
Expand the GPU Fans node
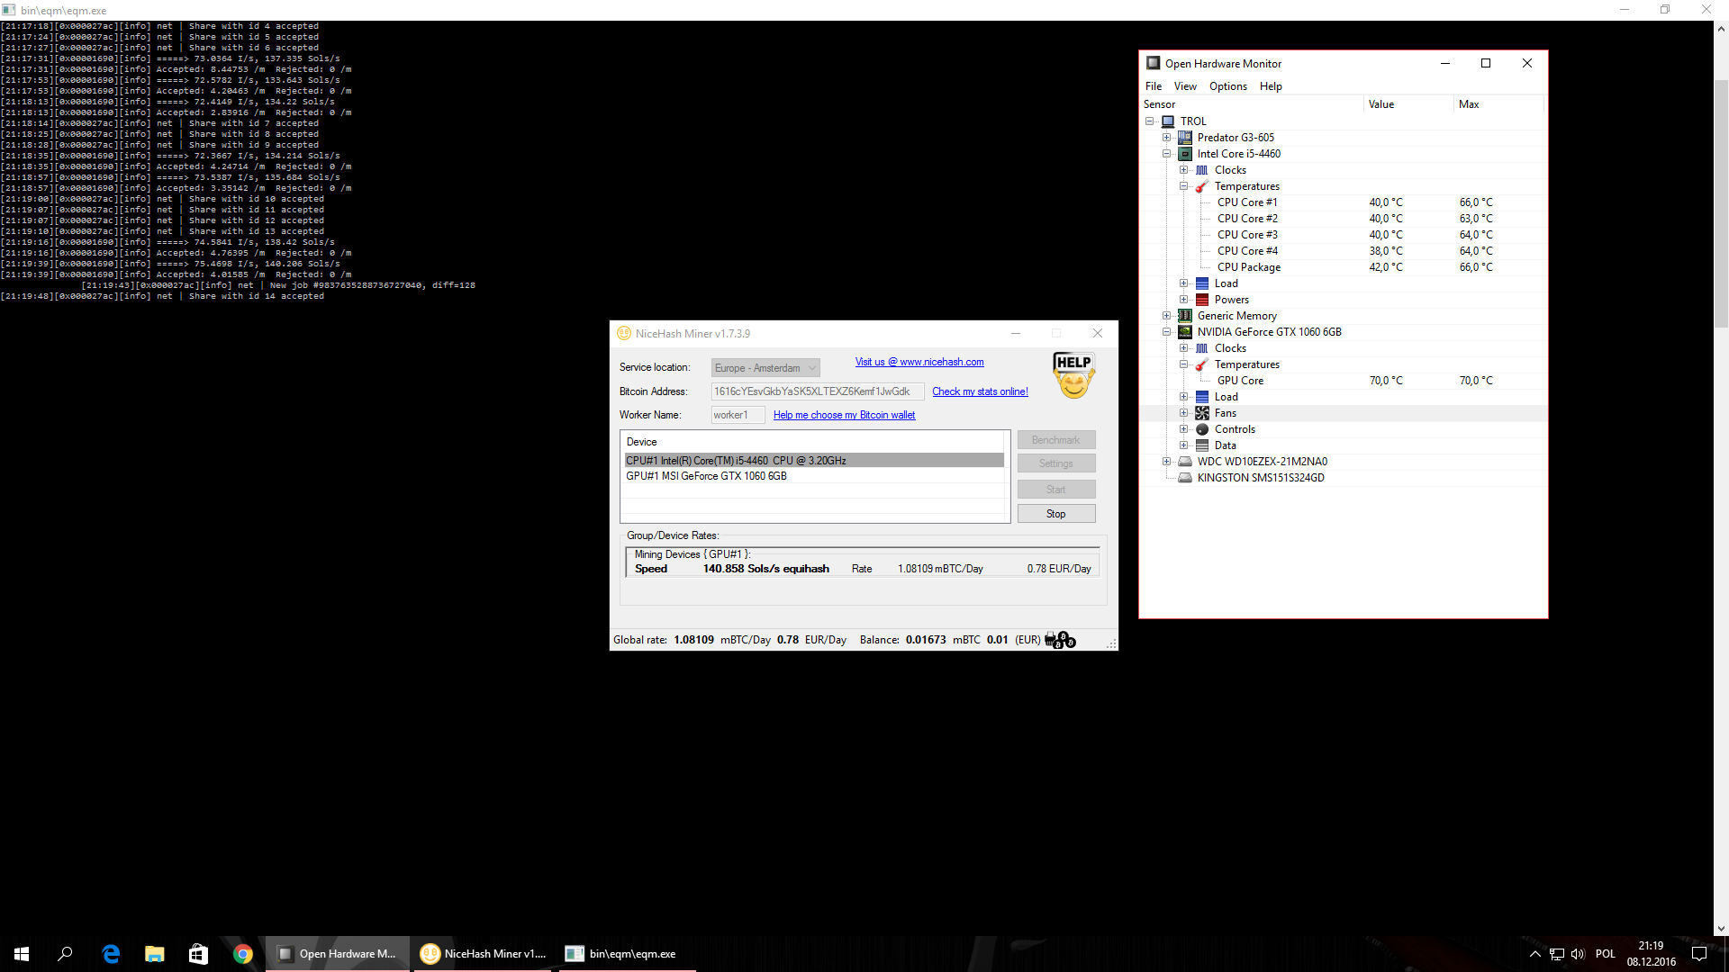1184,413
